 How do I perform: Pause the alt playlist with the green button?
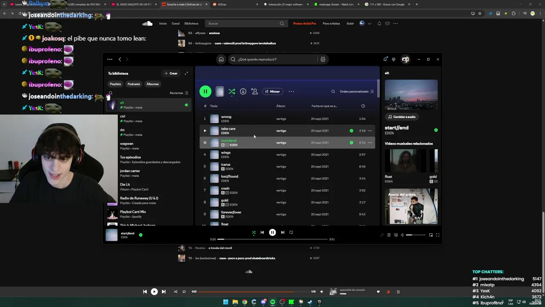coord(205,91)
